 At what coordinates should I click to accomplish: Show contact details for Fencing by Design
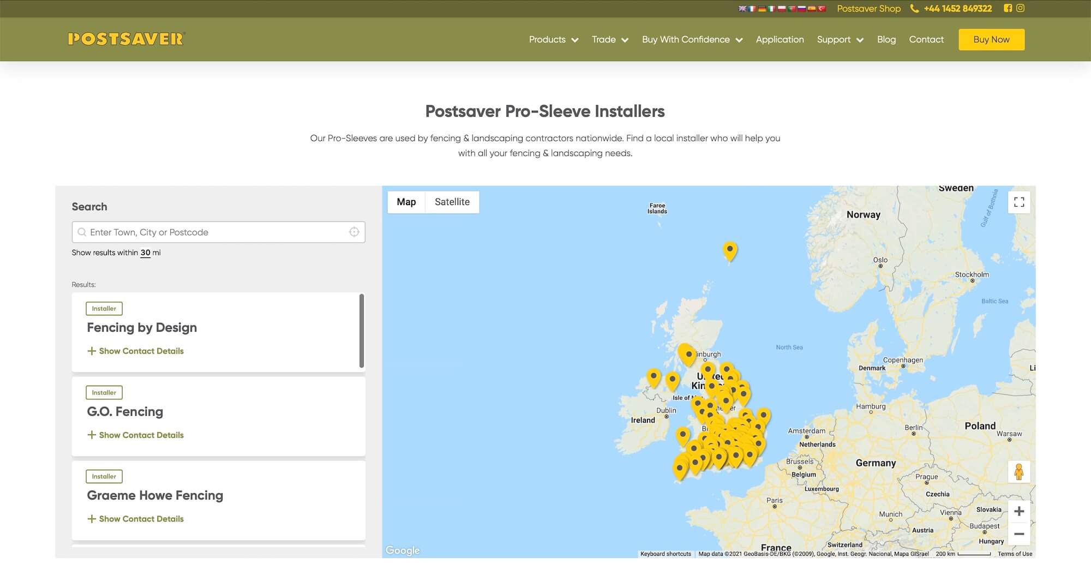[135, 351]
